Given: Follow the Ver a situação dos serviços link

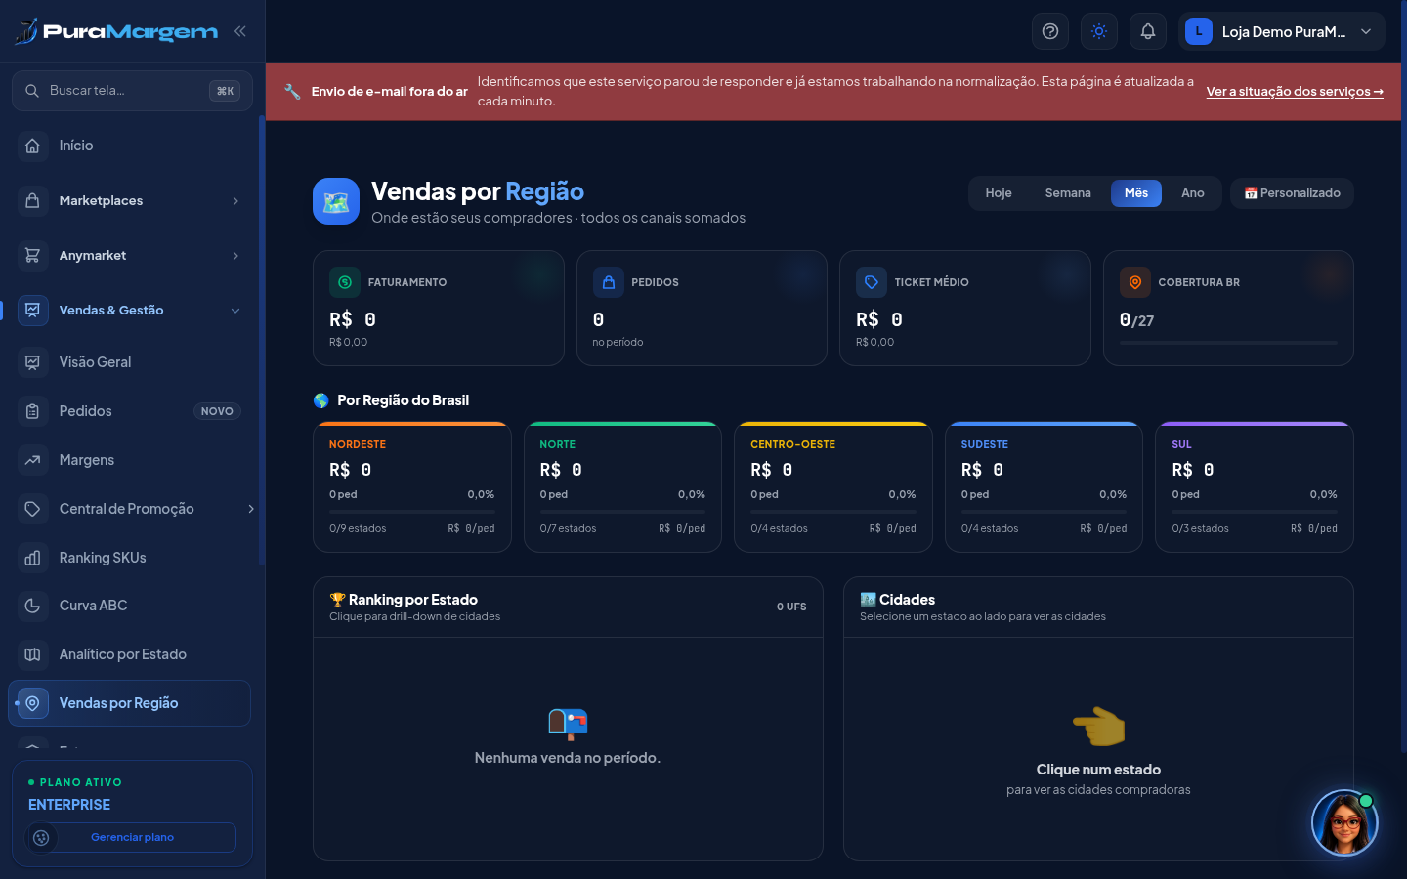Looking at the screenshot, I should [x=1295, y=92].
